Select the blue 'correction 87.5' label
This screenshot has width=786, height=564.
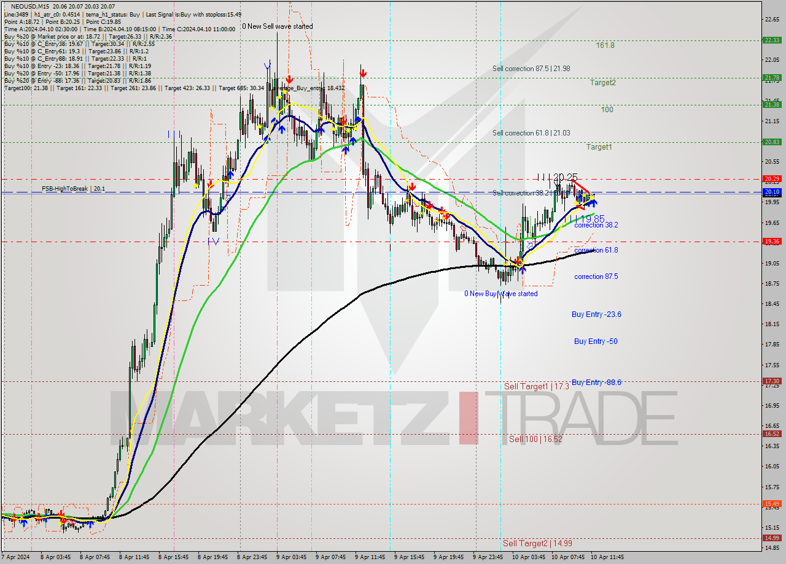coord(596,276)
